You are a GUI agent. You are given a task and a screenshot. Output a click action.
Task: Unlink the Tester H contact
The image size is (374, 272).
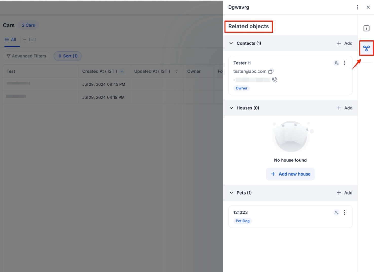pyautogui.click(x=336, y=63)
